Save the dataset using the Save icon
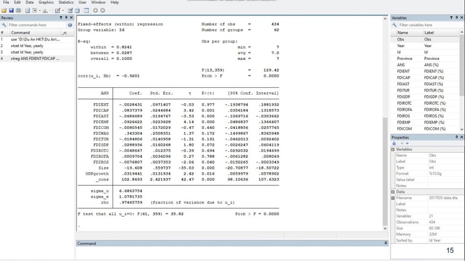Screen dimensions: 465x261 pyautogui.click(x=12, y=10)
